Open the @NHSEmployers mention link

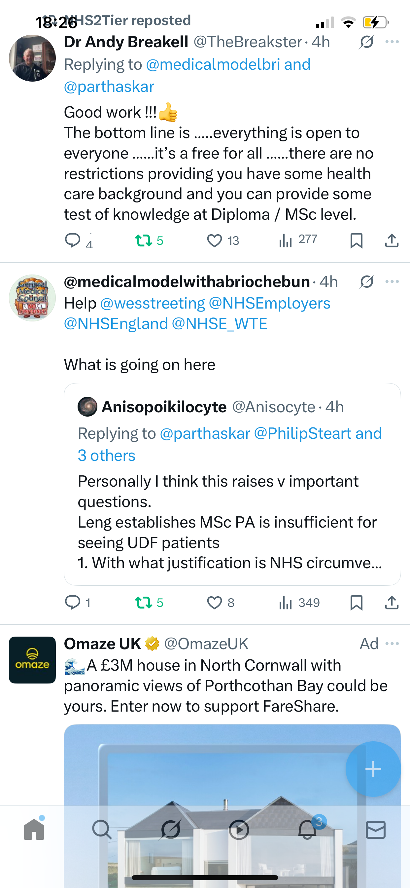(x=269, y=303)
